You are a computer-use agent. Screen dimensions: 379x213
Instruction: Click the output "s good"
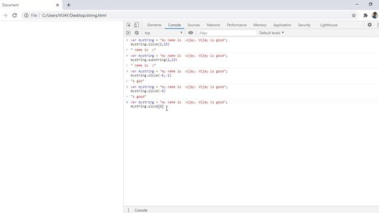pyautogui.click(x=138, y=96)
